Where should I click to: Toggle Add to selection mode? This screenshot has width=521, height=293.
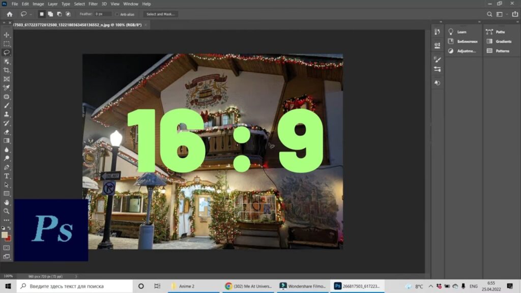(x=51, y=14)
